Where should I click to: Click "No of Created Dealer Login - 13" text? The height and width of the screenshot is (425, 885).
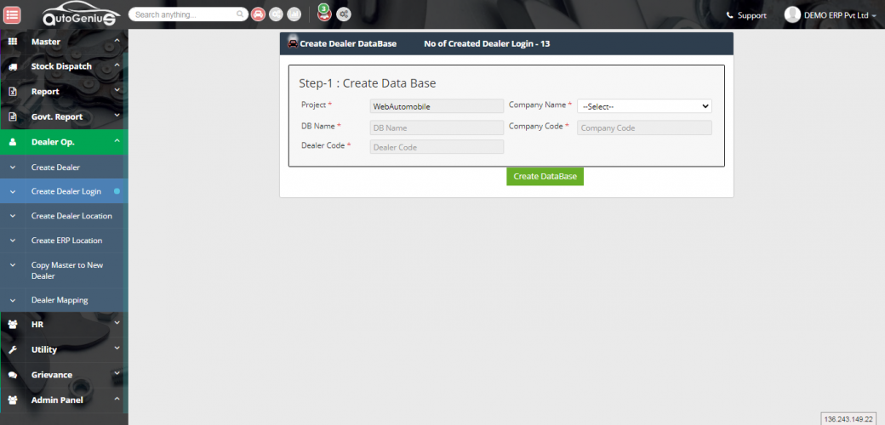pyautogui.click(x=487, y=43)
